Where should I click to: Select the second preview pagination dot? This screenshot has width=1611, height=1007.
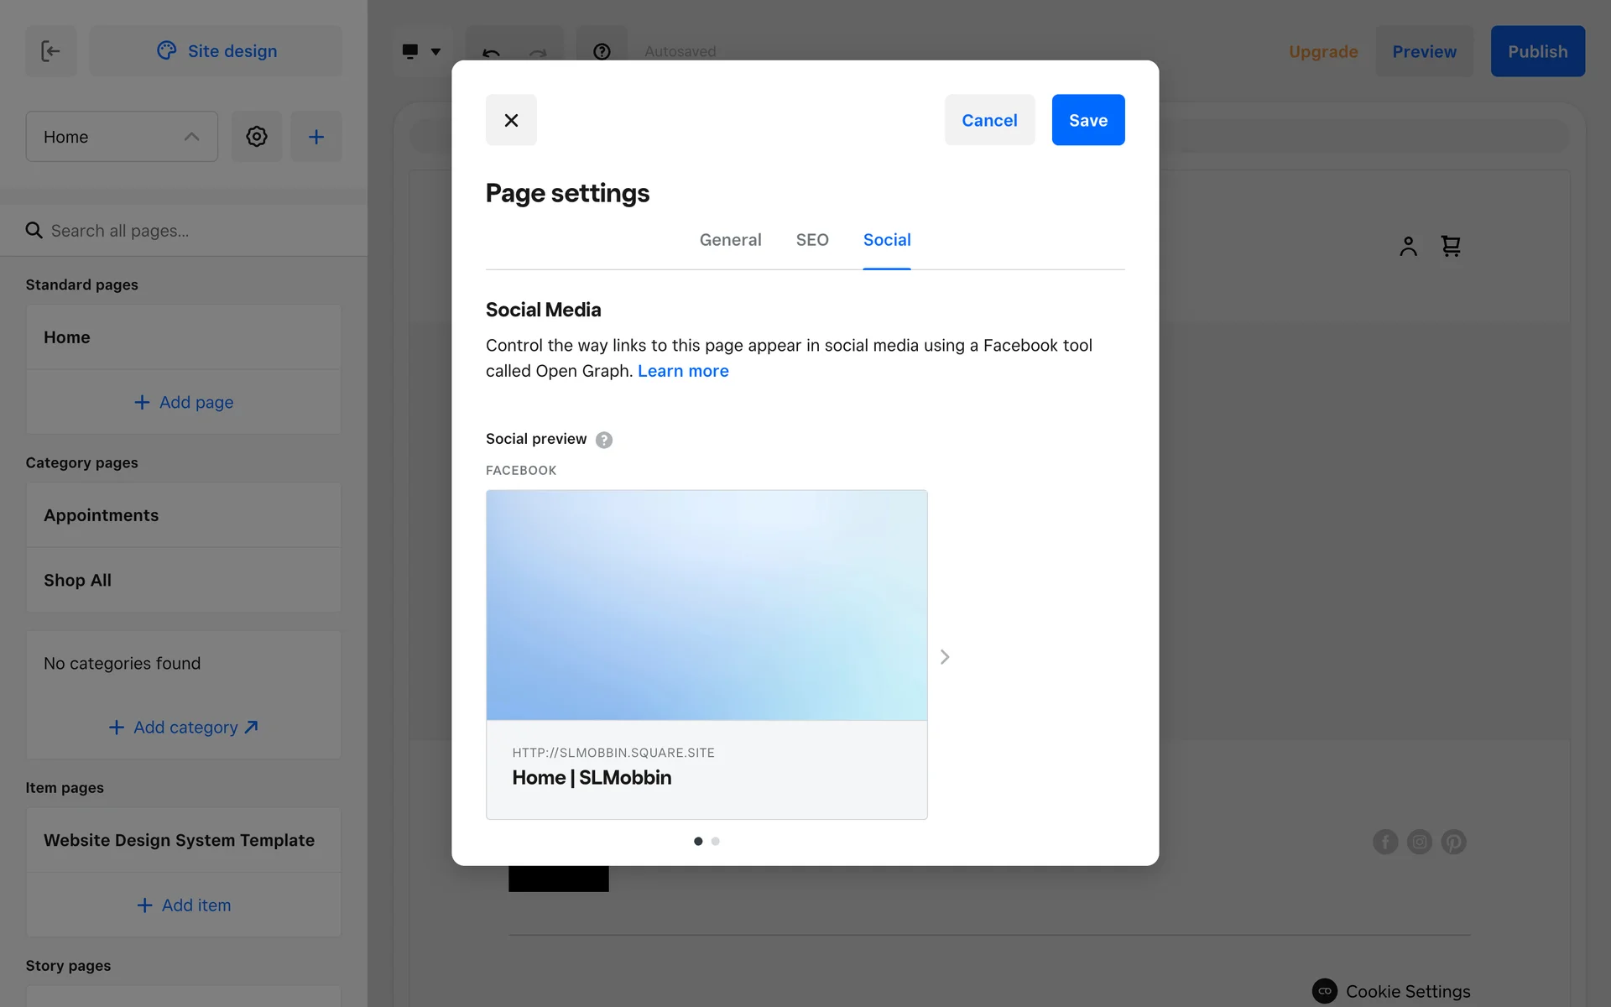pyautogui.click(x=716, y=841)
